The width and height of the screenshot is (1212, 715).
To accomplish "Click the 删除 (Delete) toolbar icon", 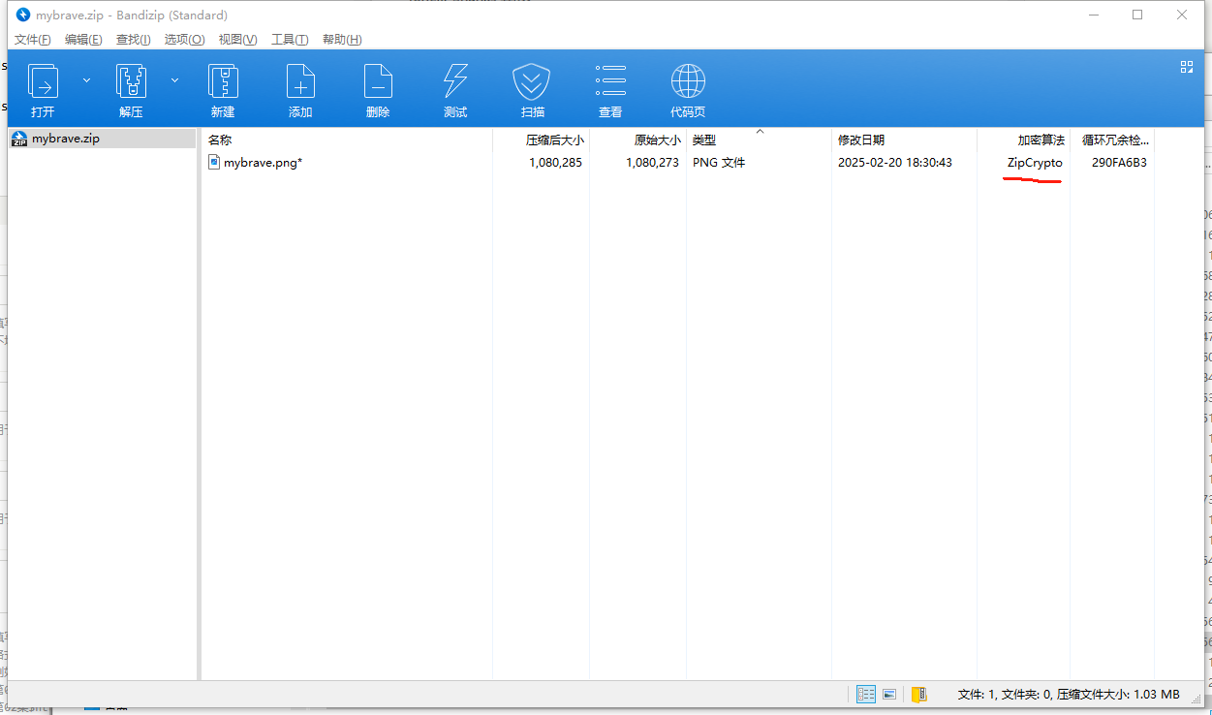I will 378,81.
